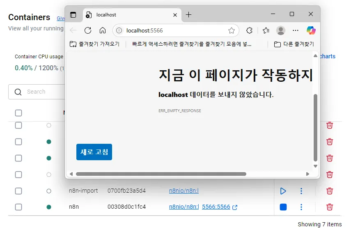
Task: Click the Give feedback link beside Containers
Action: pos(61,18)
